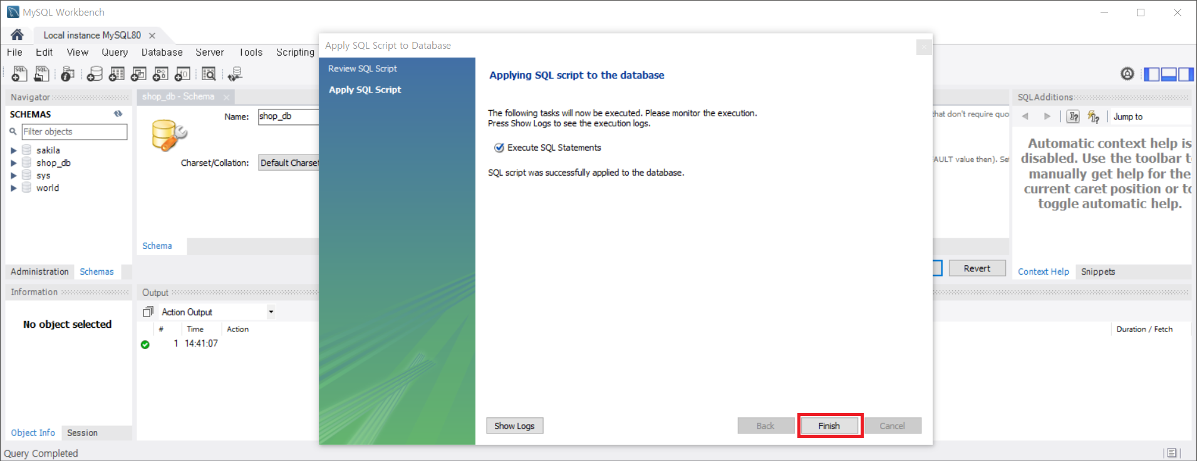Image resolution: width=1197 pixels, height=461 pixels.
Task: Click the Cancel button in dialog
Action: [x=892, y=426]
